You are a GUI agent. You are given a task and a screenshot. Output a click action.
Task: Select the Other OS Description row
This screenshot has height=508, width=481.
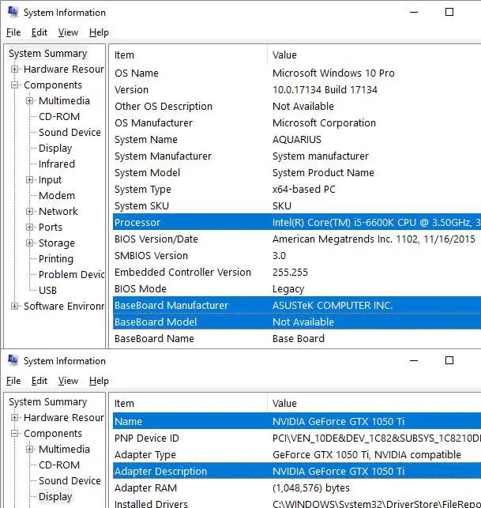297,107
